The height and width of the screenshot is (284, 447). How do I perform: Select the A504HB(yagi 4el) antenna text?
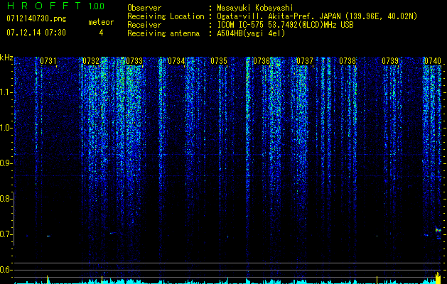click(251, 33)
